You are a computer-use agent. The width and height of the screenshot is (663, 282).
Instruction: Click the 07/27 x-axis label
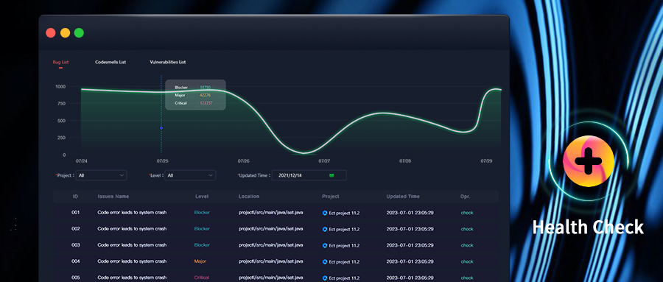pos(324,161)
